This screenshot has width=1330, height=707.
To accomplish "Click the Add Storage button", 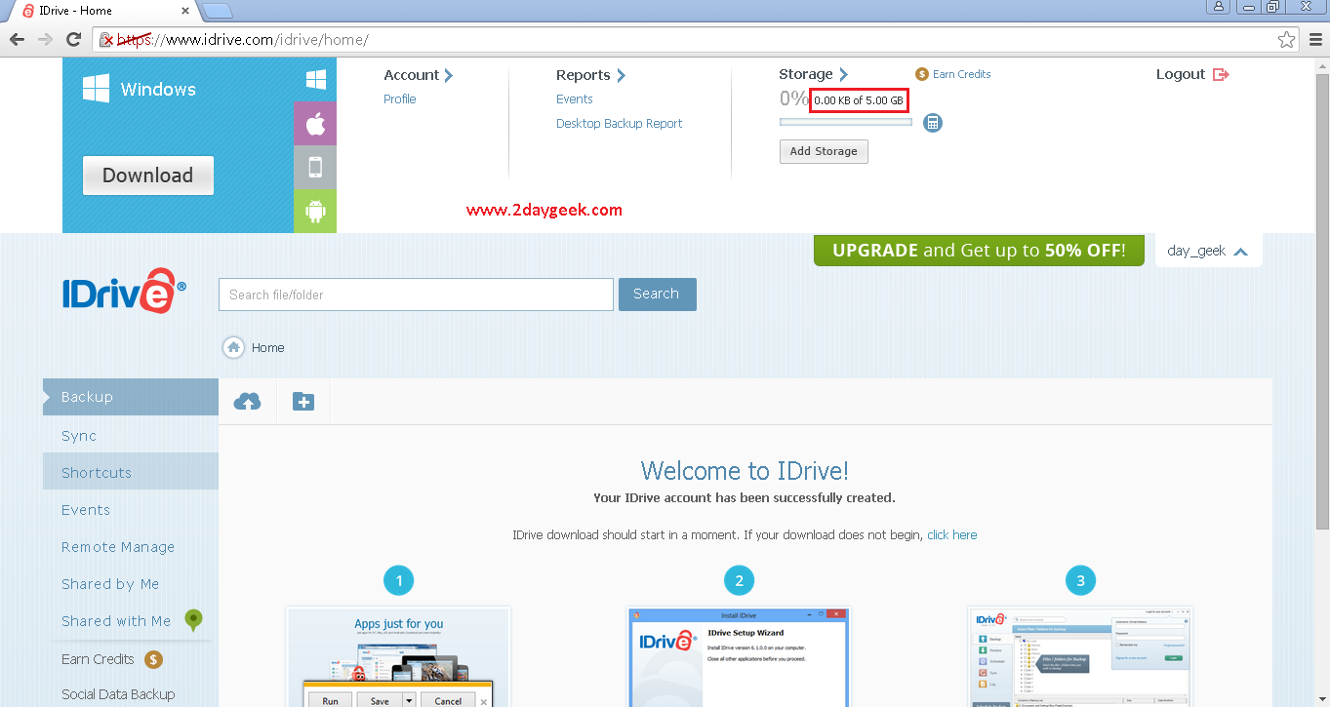I will [824, 151].
